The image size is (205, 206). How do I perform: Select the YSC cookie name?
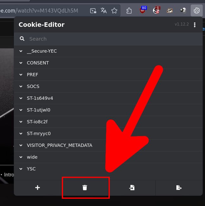31,169
